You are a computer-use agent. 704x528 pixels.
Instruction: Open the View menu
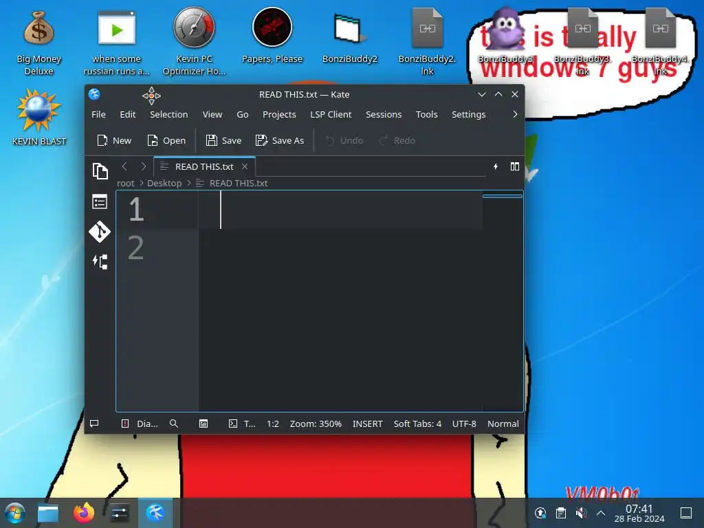[212, 115]
